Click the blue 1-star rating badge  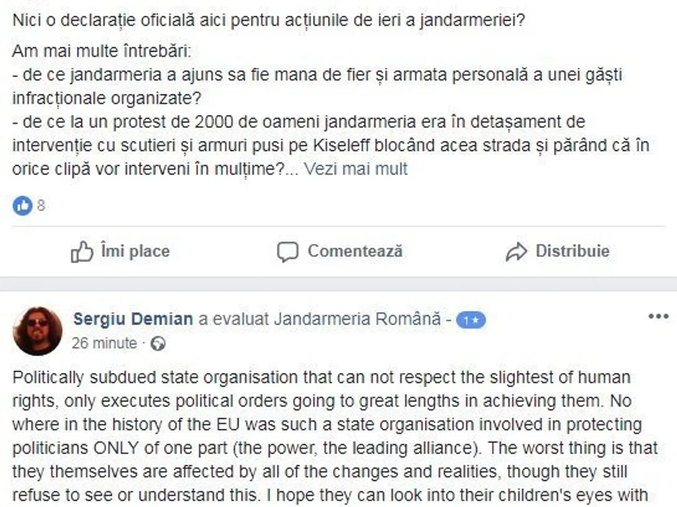coord(471,320)
